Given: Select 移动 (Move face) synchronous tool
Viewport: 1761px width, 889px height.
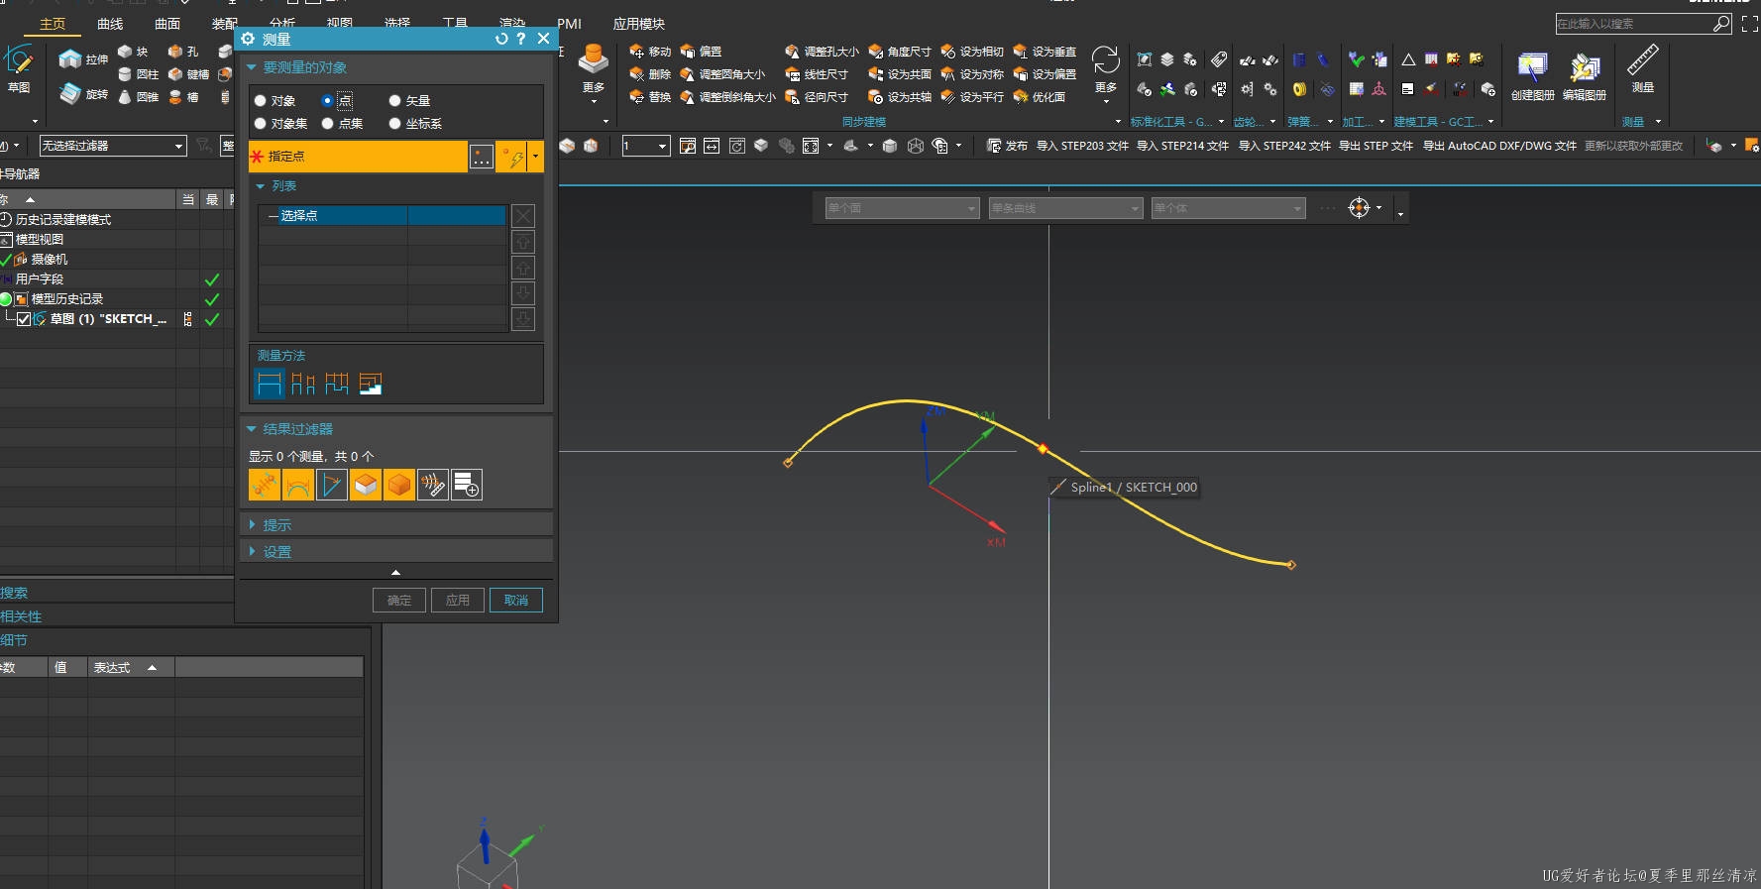Looking at the screenshot, I should (x=650, y=52).
